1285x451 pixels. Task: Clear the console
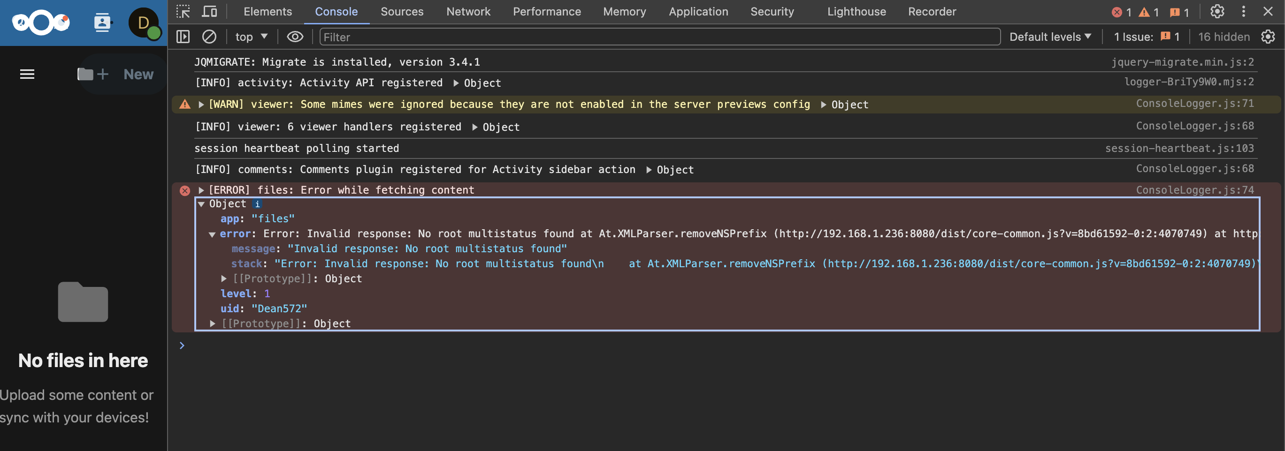click(x=209, y=37)
